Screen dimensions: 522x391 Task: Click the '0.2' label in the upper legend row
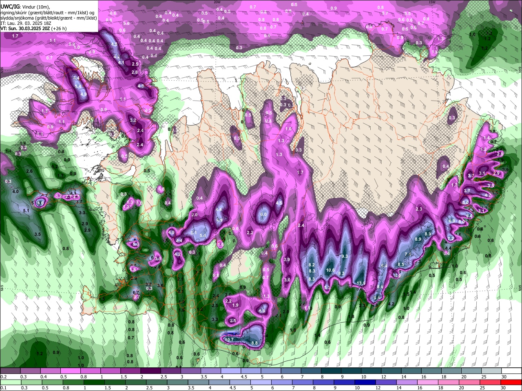coord(4,377)
